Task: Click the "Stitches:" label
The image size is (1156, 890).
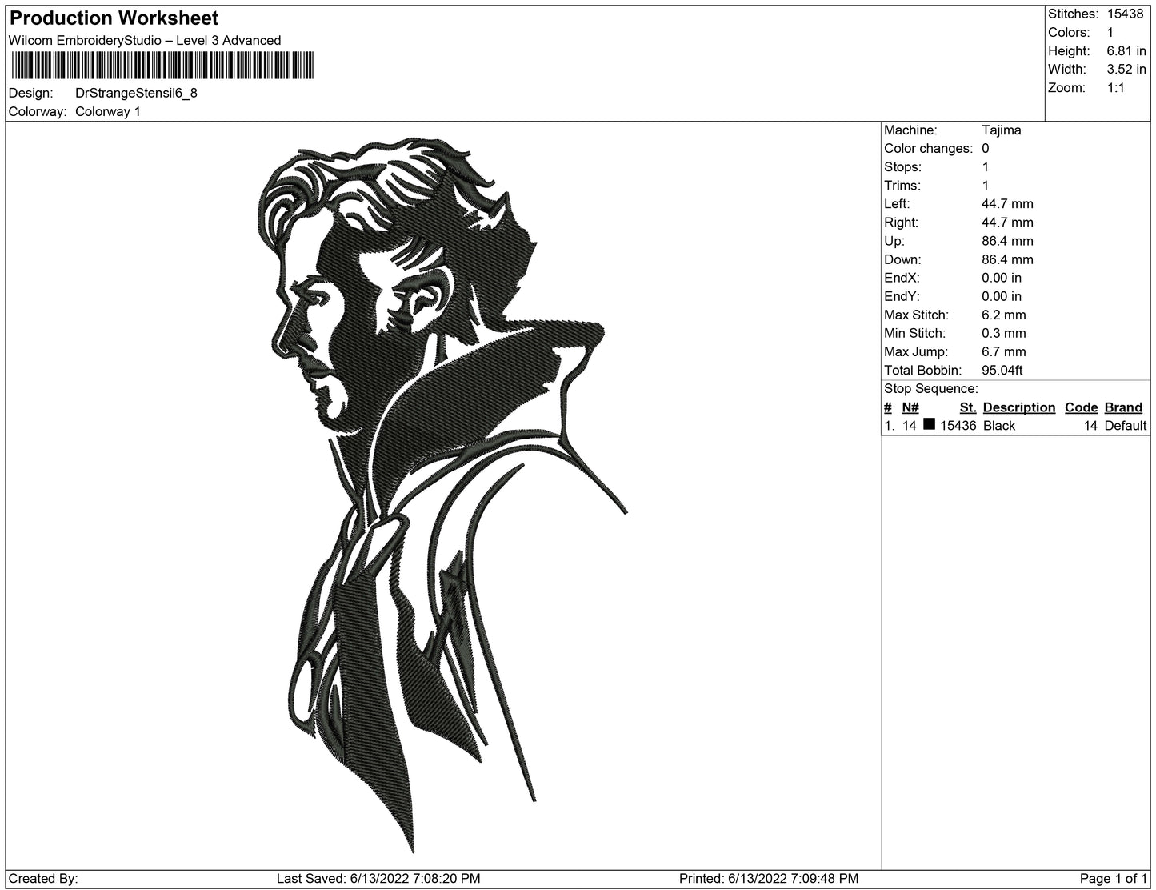Action: [x=1073, y=14]
